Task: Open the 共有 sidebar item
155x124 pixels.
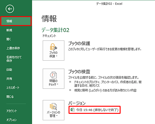Action: pyautogui.click(x=9, y=79)
